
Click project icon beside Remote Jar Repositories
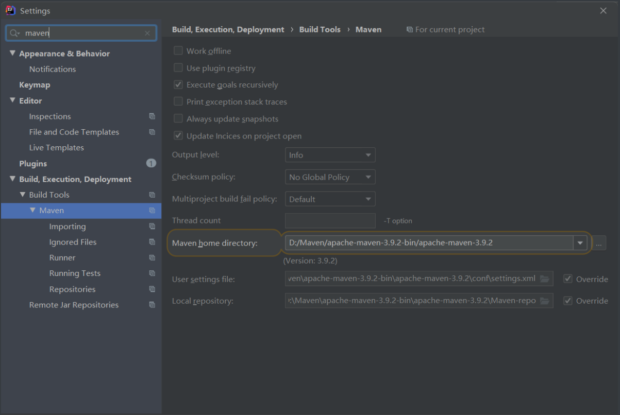152,305
